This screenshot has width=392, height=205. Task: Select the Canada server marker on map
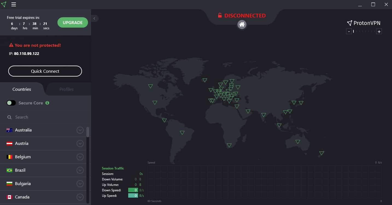click(x=150, y=86)
